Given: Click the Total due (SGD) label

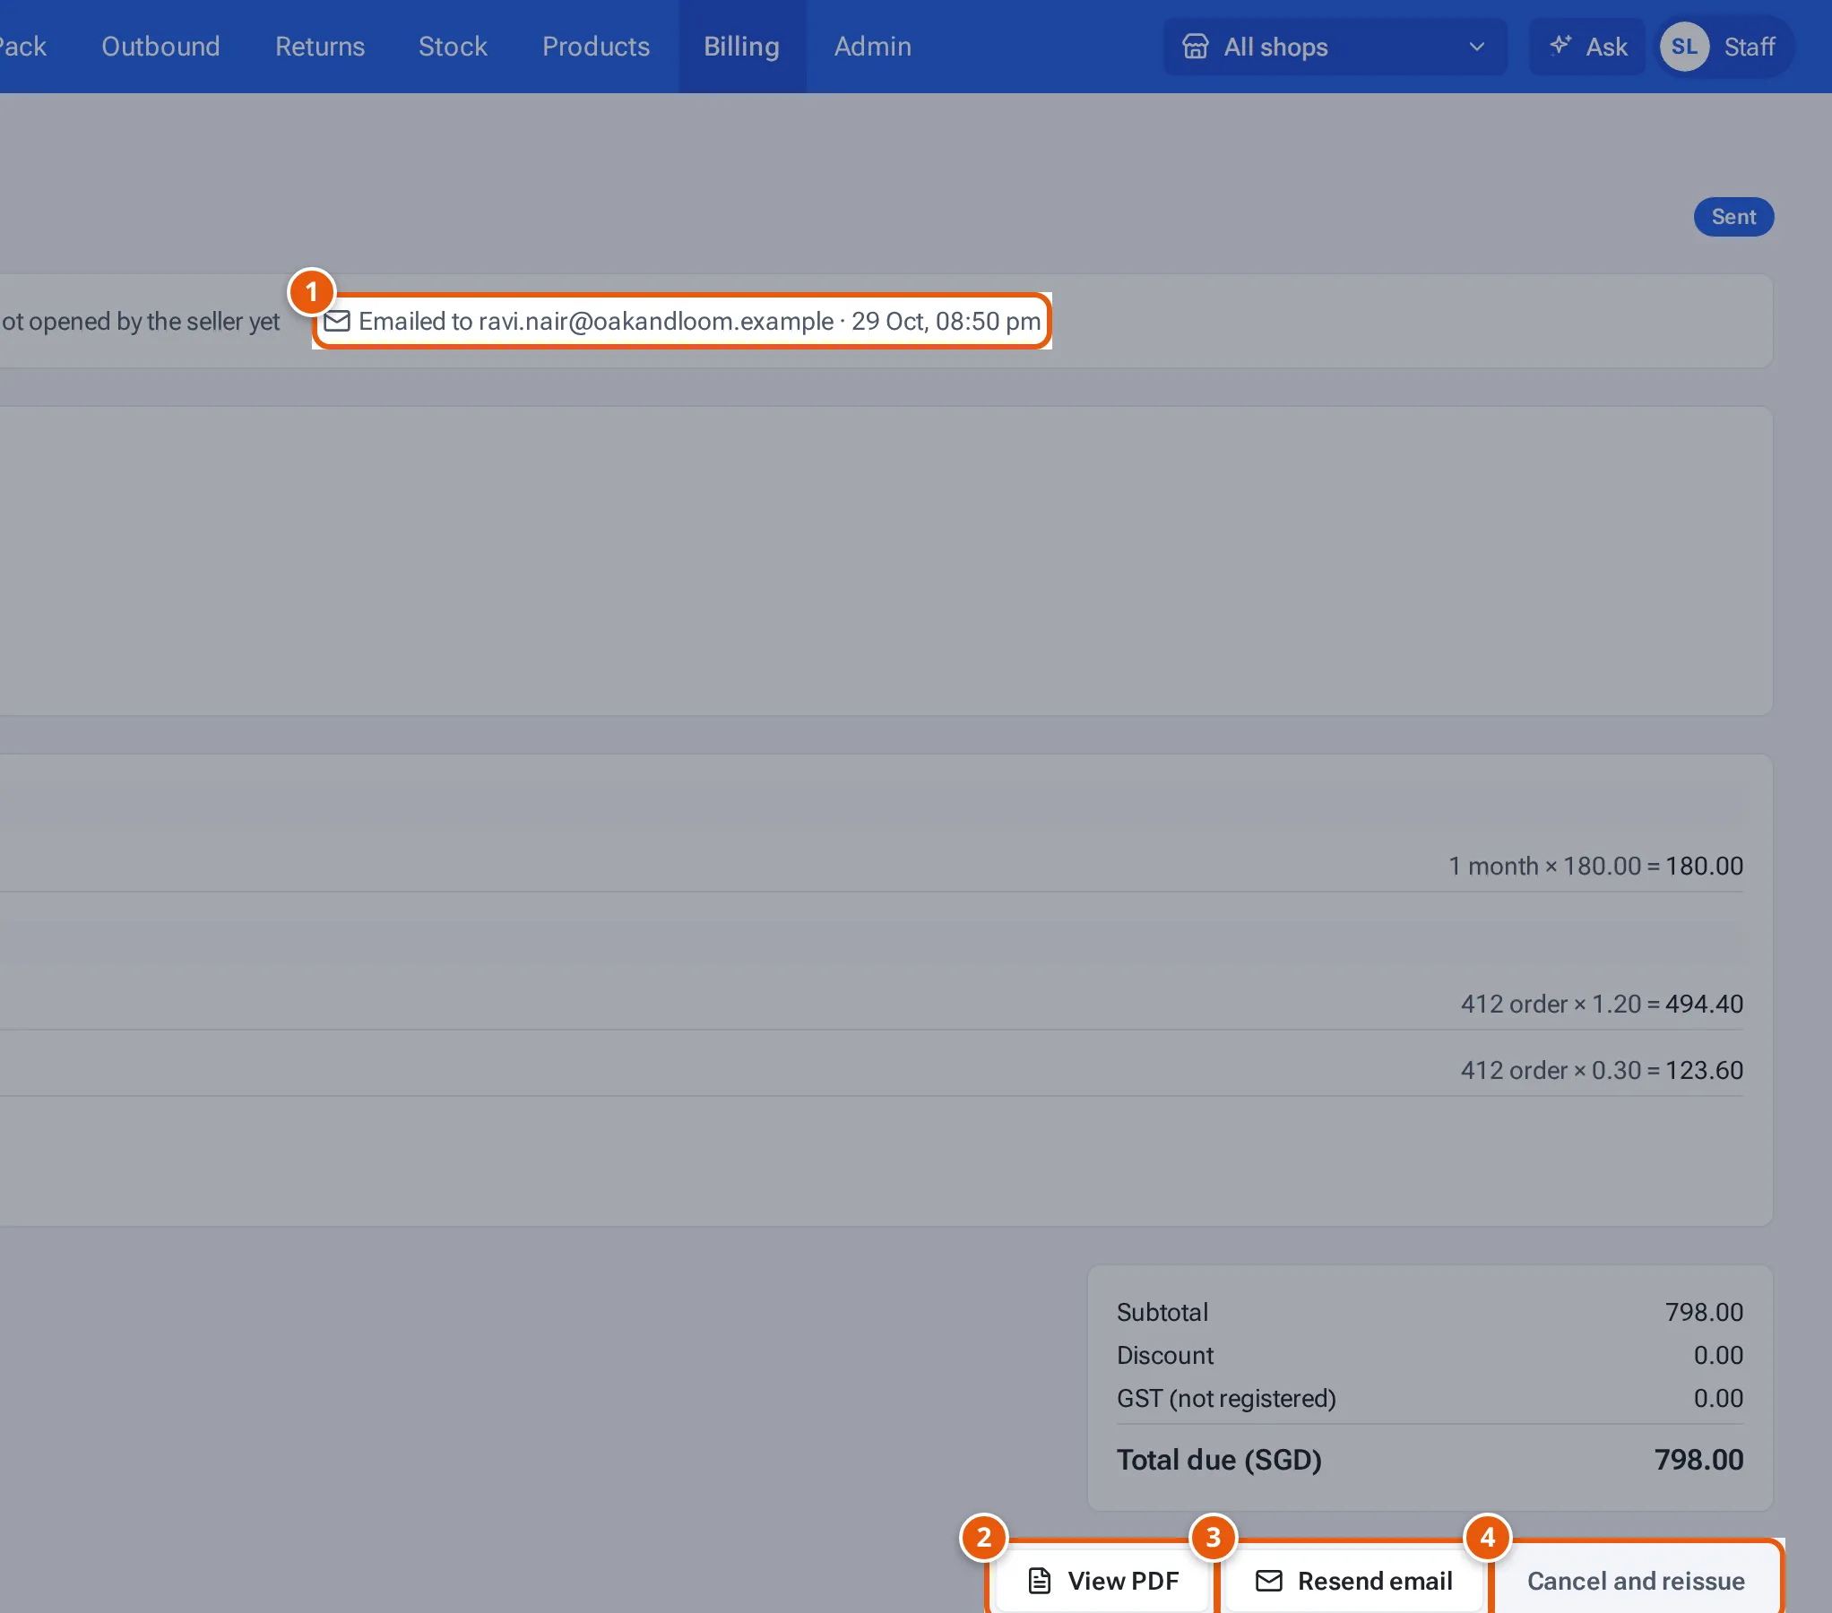Looking at the screenshot, I should pos(1219,1460).
